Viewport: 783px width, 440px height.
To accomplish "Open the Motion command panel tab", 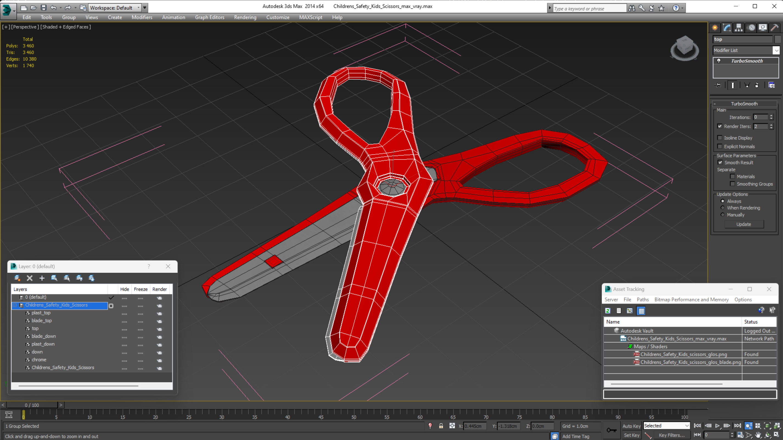I will pos(751,28).
